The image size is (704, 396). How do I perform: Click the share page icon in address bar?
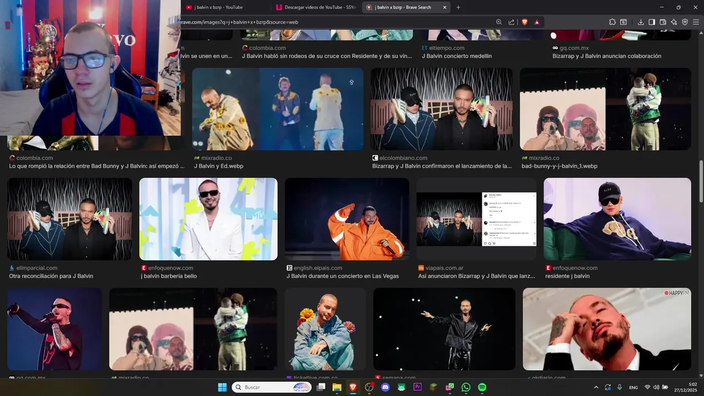click(x=512, y=22)
